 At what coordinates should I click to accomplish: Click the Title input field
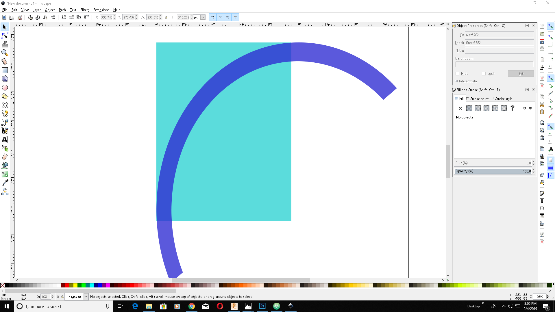click(499, 51)
